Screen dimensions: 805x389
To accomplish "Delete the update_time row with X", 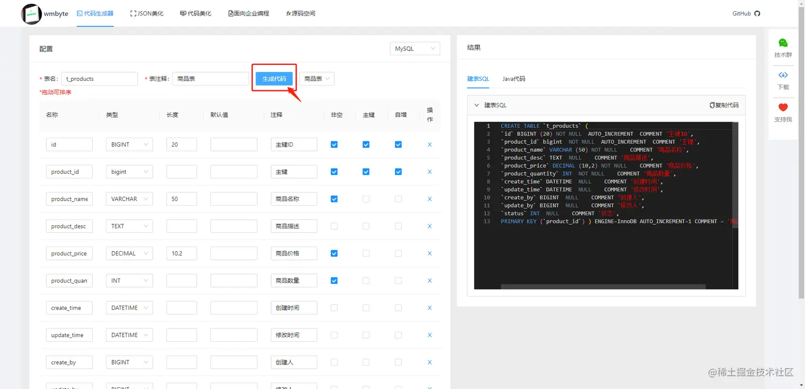I will 430,335.
